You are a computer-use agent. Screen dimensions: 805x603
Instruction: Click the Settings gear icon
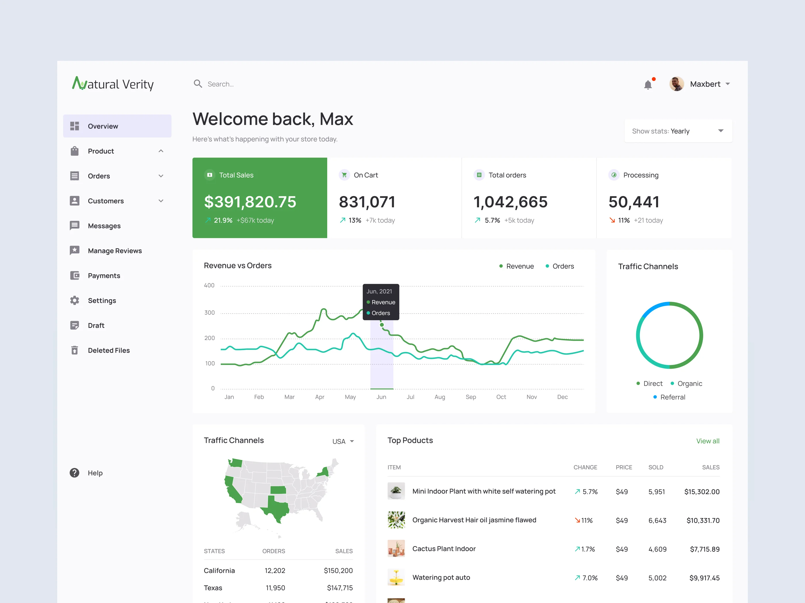74,300
